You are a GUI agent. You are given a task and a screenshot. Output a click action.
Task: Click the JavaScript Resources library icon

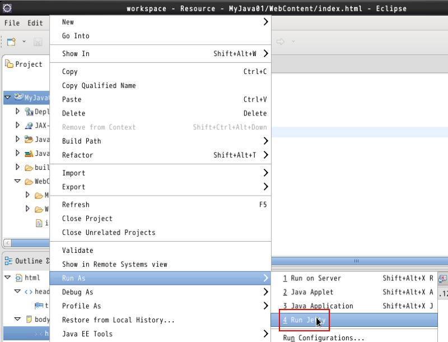[29, 154]
